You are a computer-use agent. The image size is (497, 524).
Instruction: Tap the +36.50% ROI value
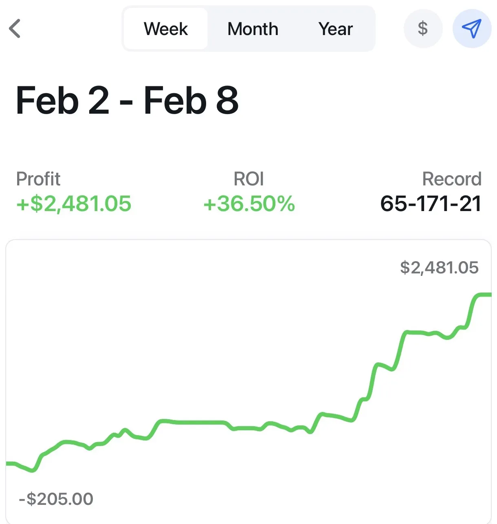249,203
